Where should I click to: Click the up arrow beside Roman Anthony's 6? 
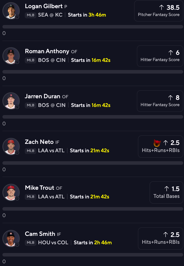click(x=171, y=53)
